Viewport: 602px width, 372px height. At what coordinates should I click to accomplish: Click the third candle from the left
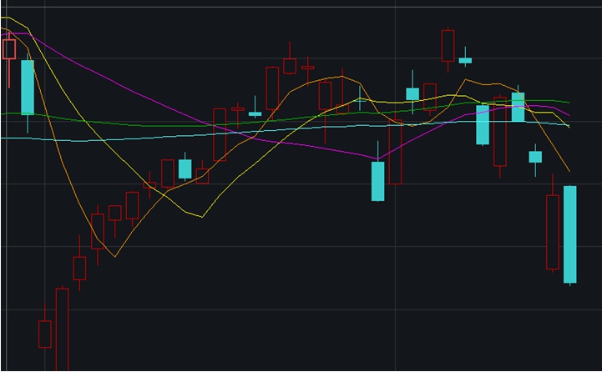[45, 334]
